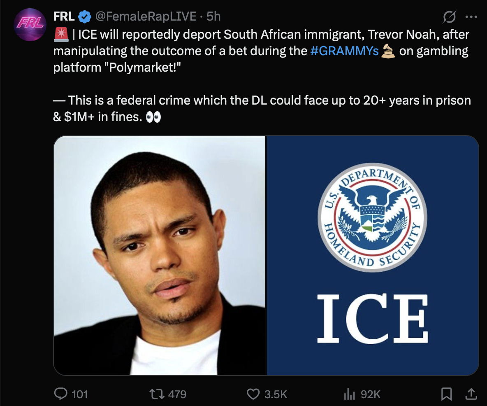Open the FRL profile avatar

[30, 25]
